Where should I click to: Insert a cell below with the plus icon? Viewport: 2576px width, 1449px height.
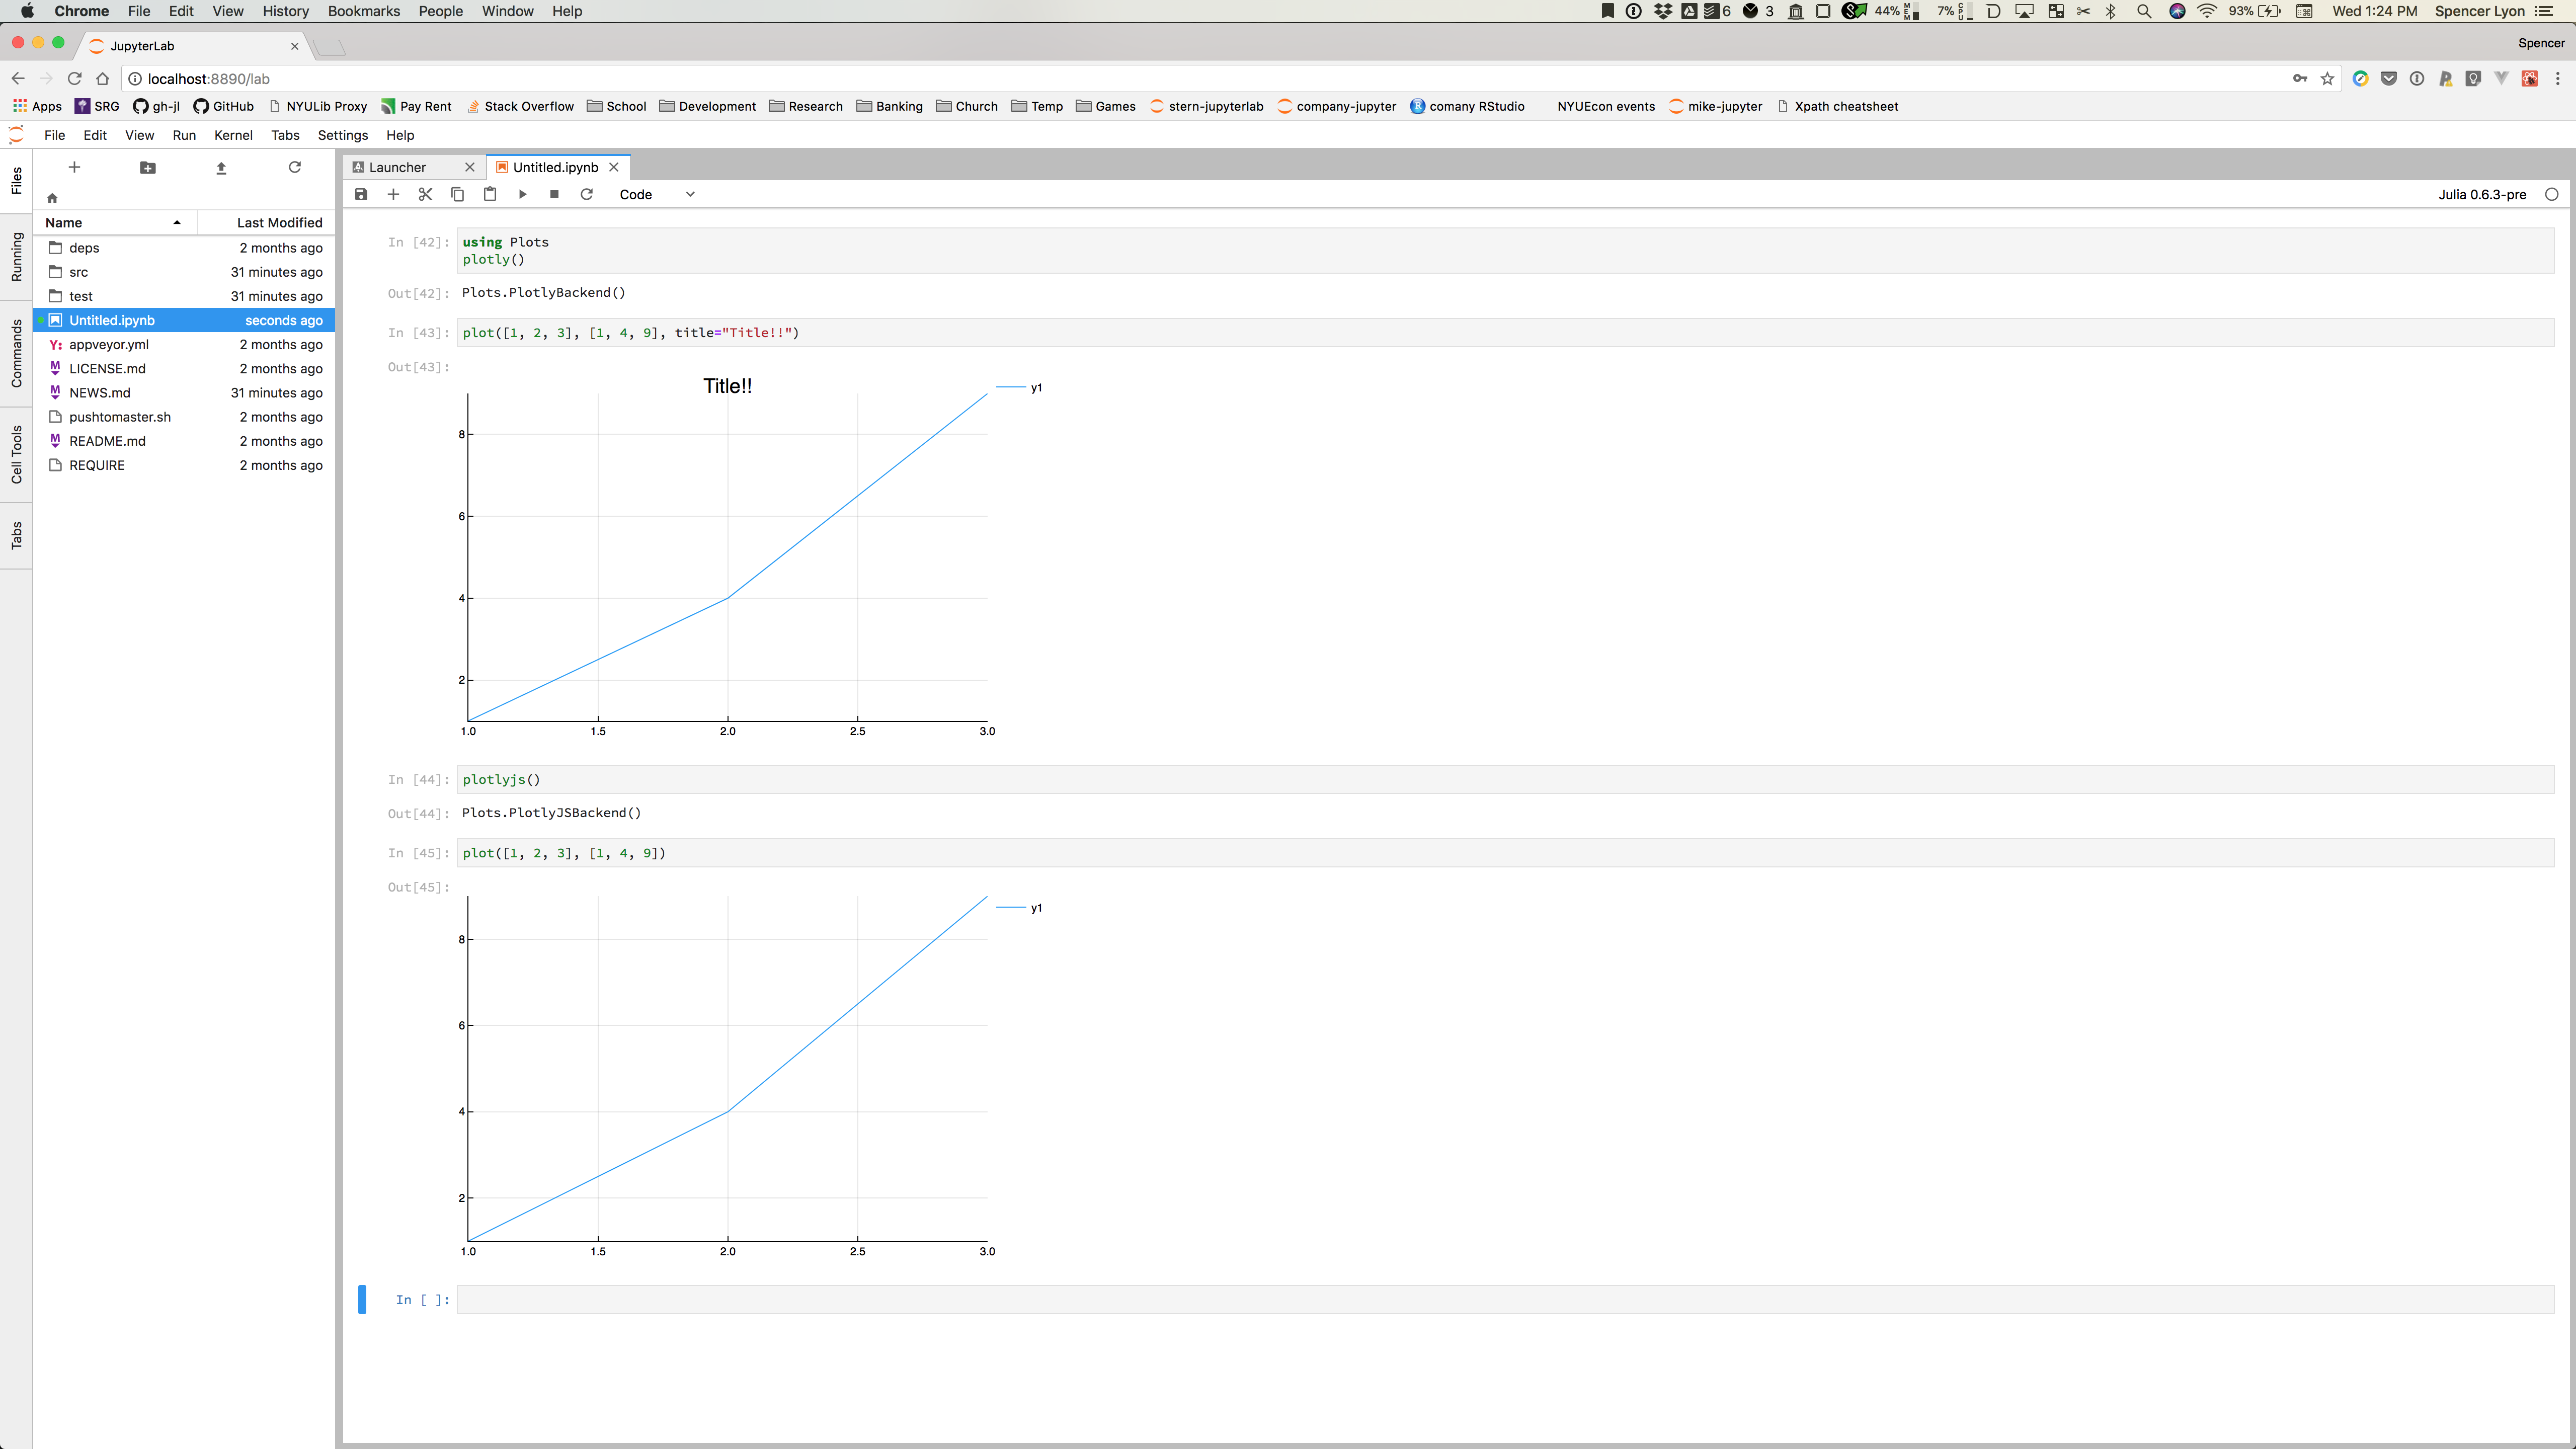(393, 194)
